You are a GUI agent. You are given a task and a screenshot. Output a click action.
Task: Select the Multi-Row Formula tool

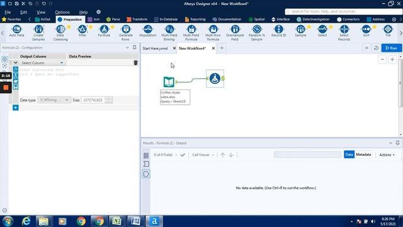[x=213, y=33]
